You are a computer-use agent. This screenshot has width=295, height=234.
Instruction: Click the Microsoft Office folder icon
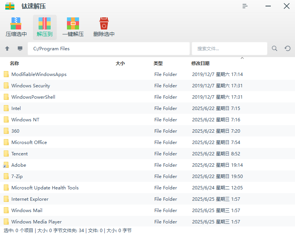tap(6, 142)
